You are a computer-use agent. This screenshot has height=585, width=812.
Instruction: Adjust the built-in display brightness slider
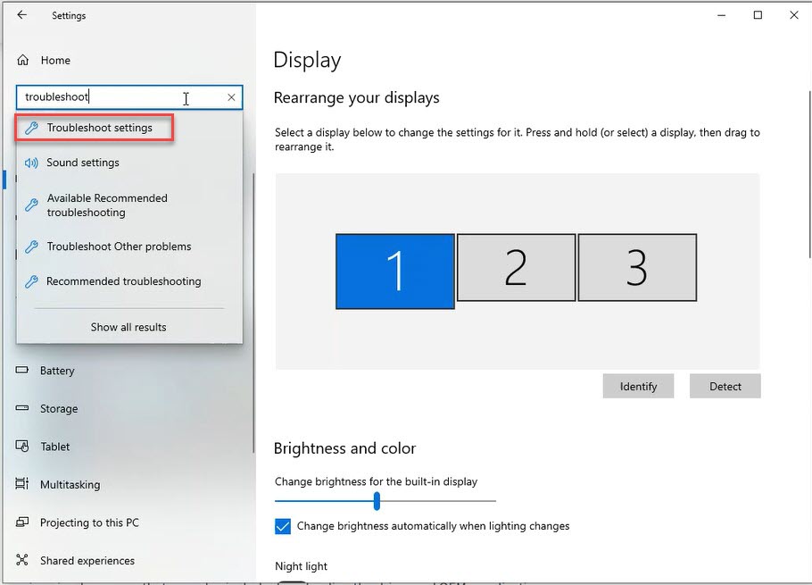click(x=375, y=502)
